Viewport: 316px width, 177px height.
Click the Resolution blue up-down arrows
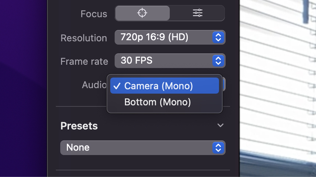pyautogui.click(x=218, y=37)
